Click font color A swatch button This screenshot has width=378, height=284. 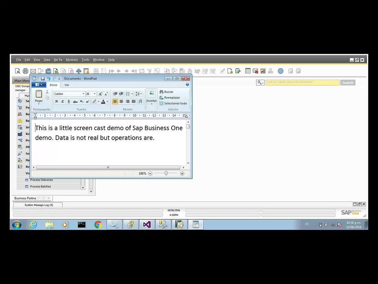[103, 101]
